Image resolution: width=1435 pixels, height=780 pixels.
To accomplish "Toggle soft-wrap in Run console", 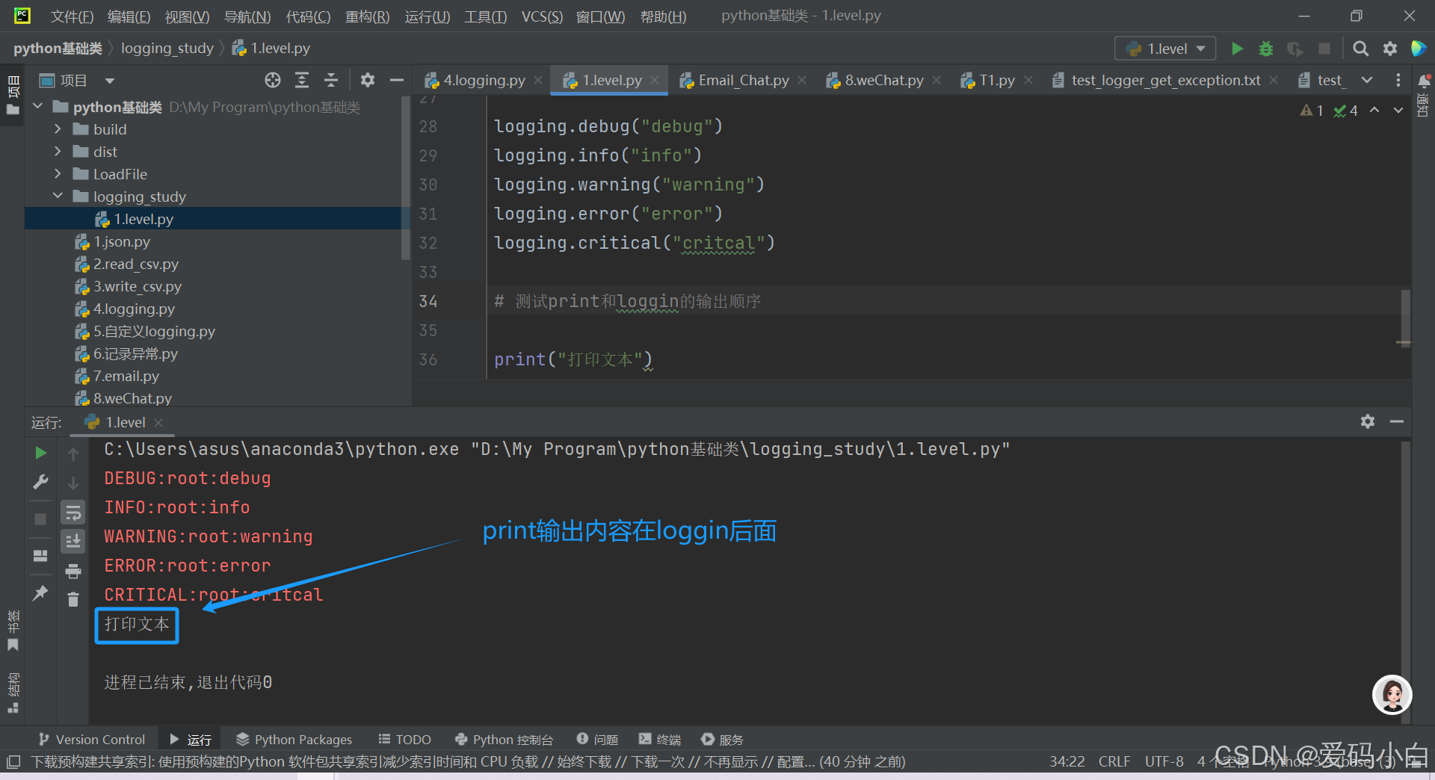I will click(x=73, y=513).
